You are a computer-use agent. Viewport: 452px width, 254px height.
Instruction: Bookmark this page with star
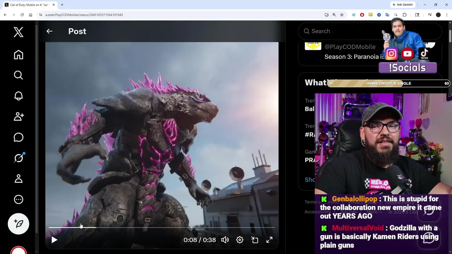[341, 15]
